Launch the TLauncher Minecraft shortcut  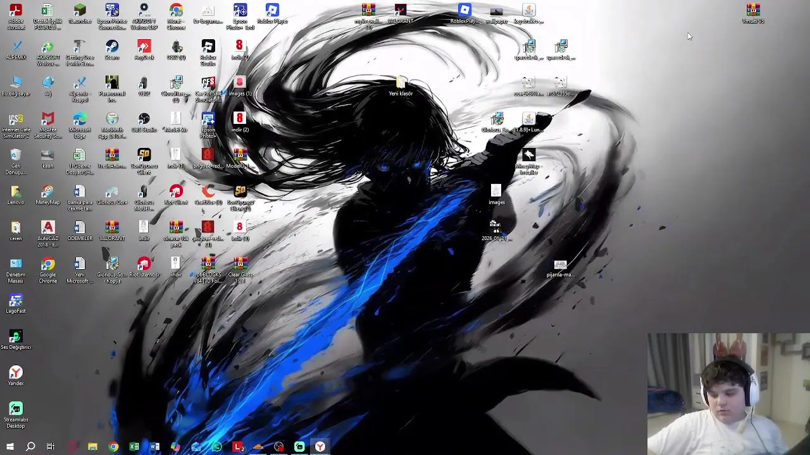(80, 14)
